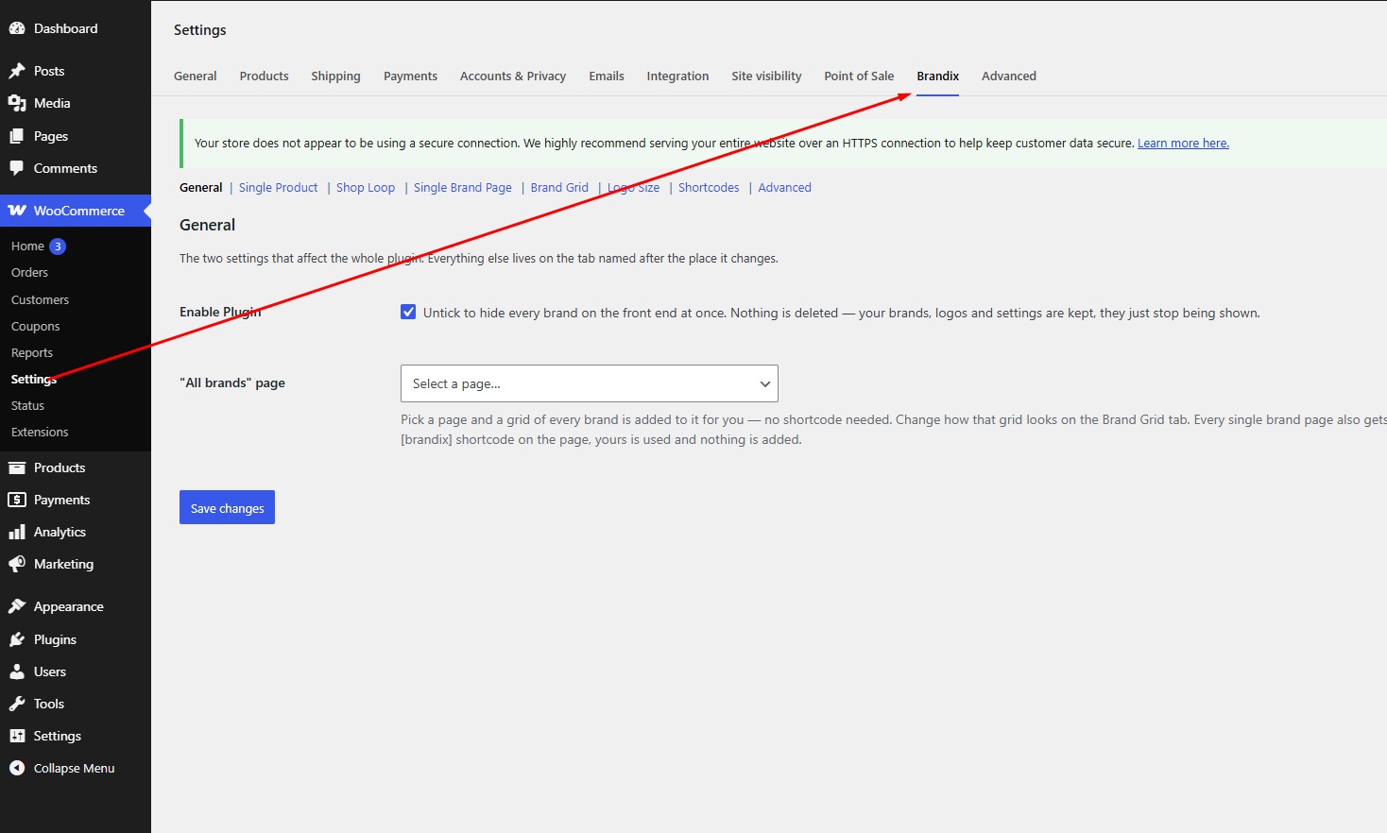Viewport: 1387px width, 833px height.
Task: Click the Tools wrench icon
Action: pos(17,704)
